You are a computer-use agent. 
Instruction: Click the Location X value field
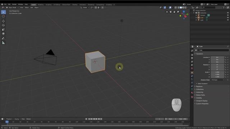(x=217, y=57)
